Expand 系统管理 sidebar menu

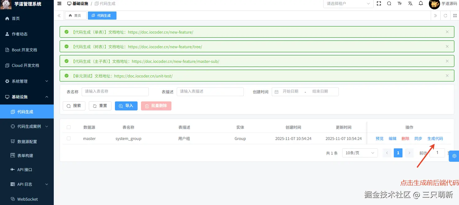27,81
